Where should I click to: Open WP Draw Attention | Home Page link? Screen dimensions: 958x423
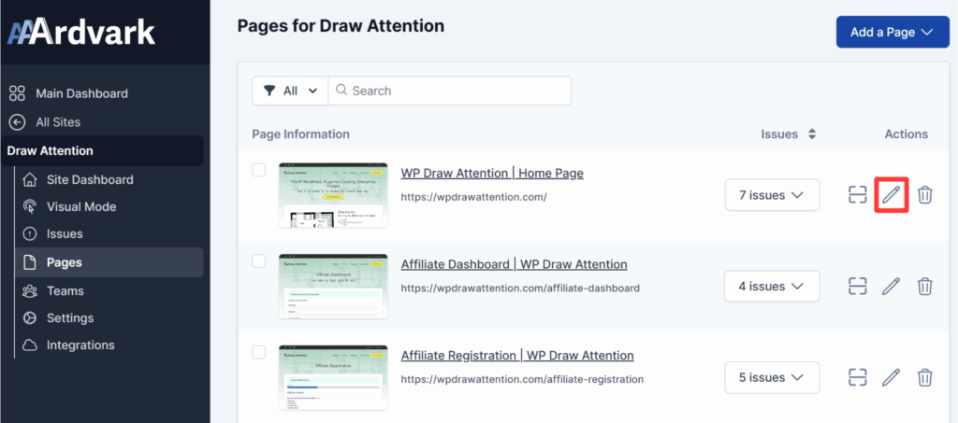492,173
